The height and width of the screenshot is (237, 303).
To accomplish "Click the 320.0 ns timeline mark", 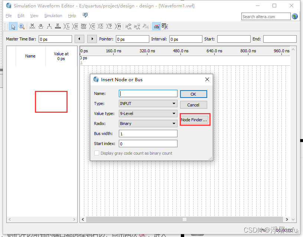I will 147,51.
